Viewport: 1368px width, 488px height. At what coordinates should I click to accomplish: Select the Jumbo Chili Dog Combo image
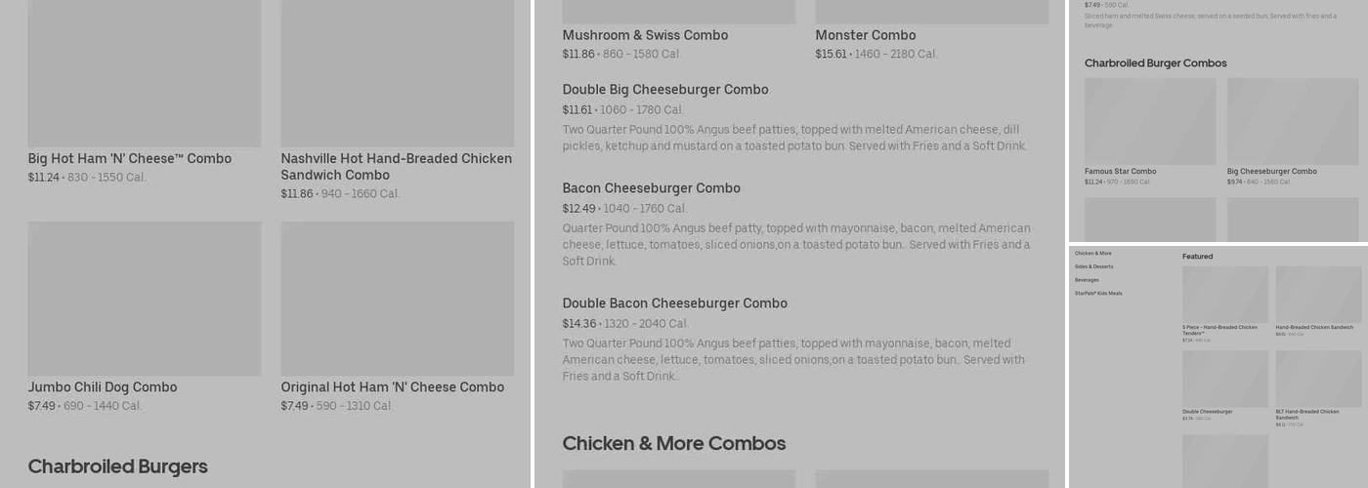click(x=145, y=298)
